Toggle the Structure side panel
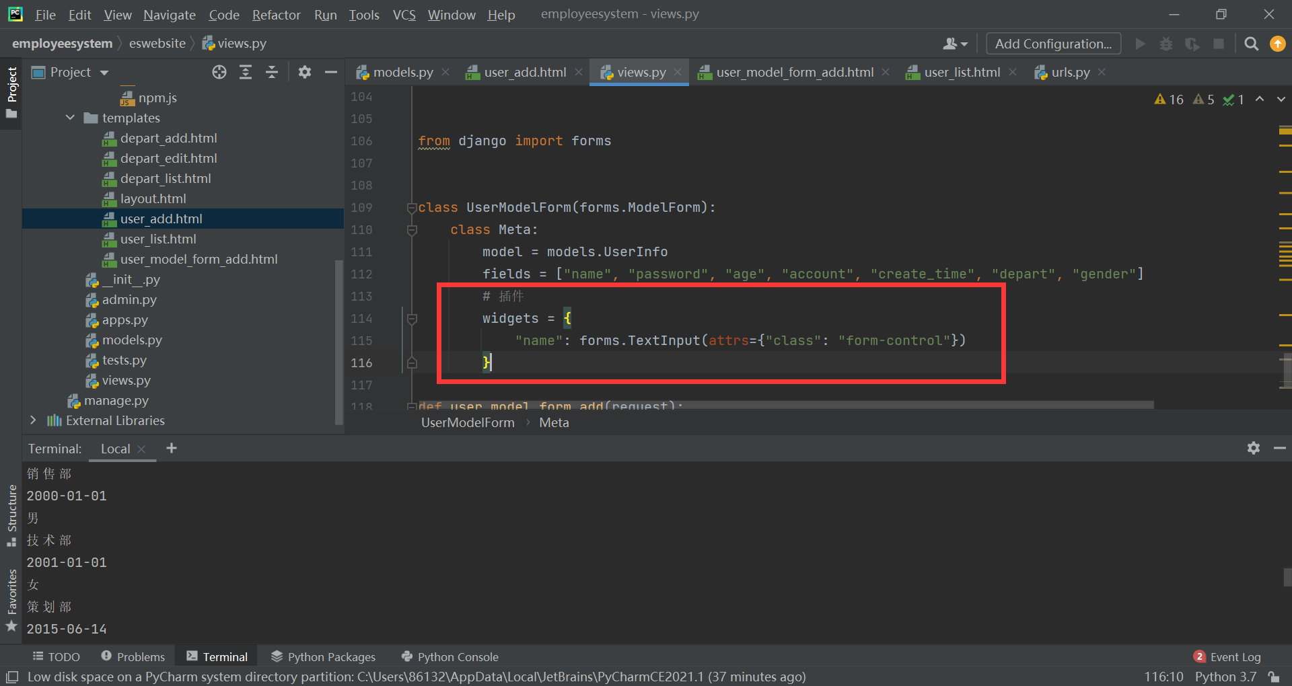This screenshot has width=1292, height=686. 11,515
